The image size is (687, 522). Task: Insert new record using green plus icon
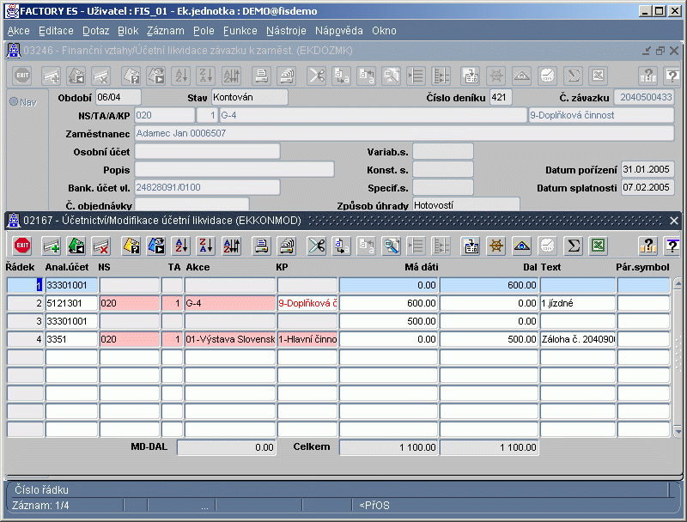[52, 246]
